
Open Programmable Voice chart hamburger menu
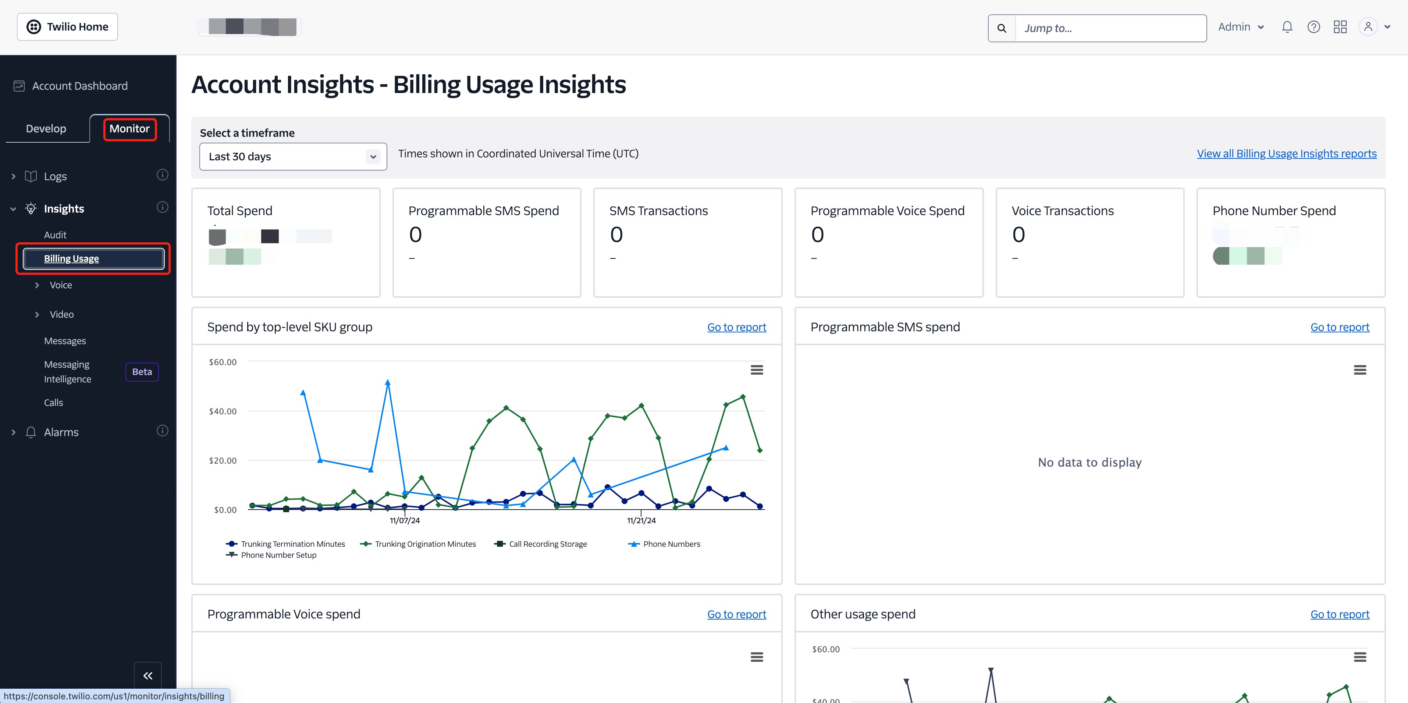[x=757, y=657]
